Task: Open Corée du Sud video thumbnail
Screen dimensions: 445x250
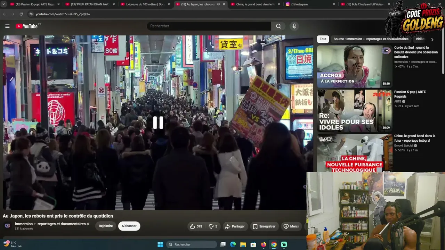Action: [355, 67]
